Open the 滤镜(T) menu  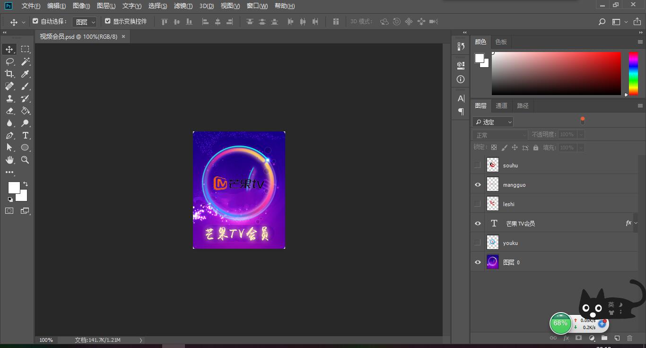183,6
